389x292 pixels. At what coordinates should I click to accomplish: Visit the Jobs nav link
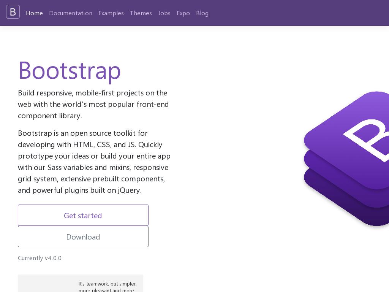pos(164,13)
